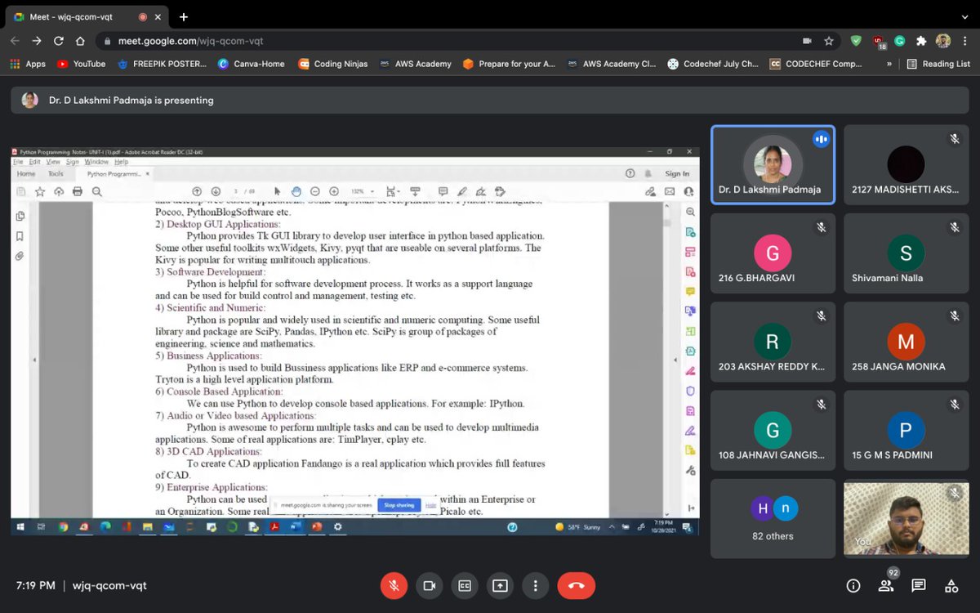Click the page number field in Acrobat toolbar

pyautogui.click(x=235, y=191)
